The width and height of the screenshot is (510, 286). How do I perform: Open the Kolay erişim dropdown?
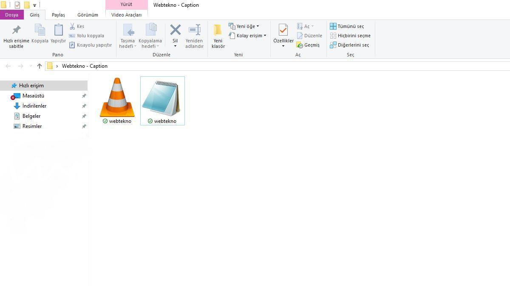pos(247,36)
